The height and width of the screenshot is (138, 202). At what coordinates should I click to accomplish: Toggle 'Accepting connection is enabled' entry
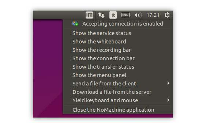click(117, 24)
